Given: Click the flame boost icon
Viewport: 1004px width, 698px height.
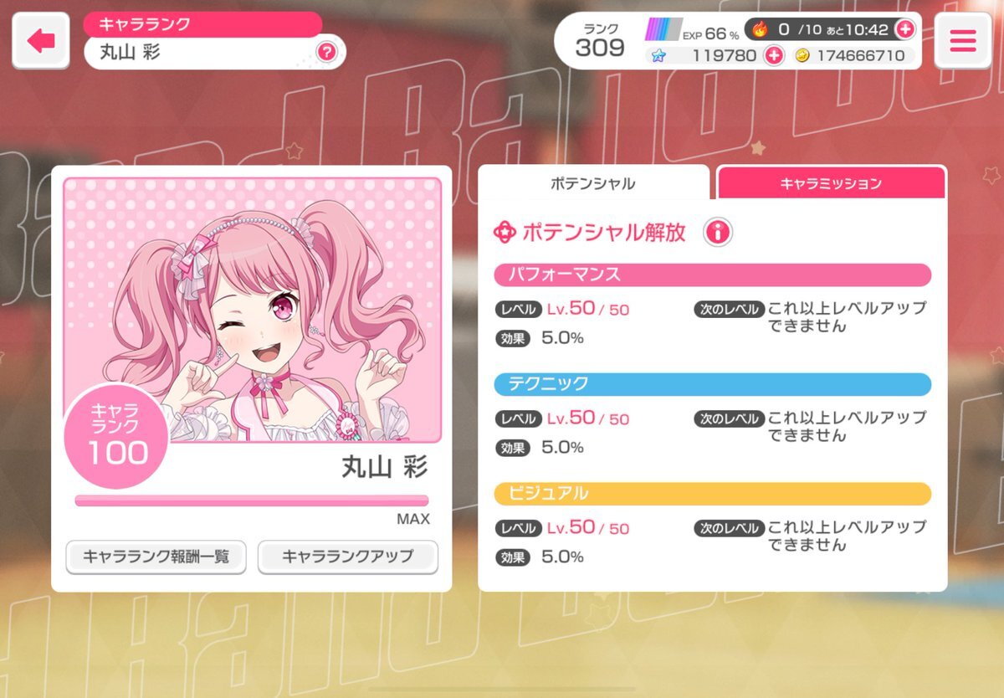Looking at the screenshot, I should pyautogui.click(x=759, y=29).
